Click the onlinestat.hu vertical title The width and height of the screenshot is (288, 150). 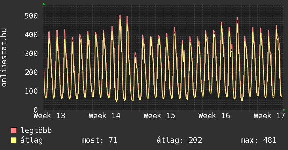(5, 58)
